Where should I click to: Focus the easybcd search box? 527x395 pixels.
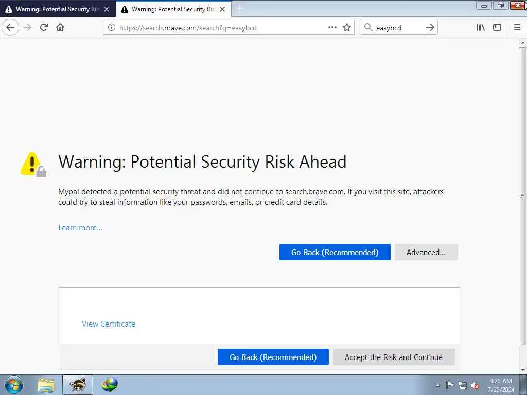pyautogui.click(x=398, y=28)
